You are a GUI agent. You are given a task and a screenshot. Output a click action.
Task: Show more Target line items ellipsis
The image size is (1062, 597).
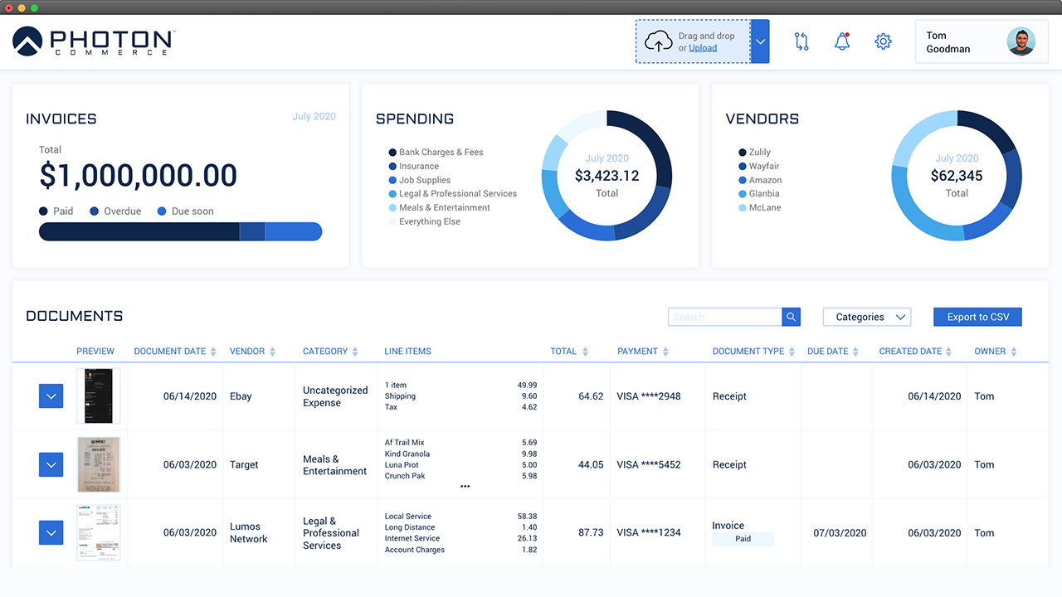click(465, 487)
